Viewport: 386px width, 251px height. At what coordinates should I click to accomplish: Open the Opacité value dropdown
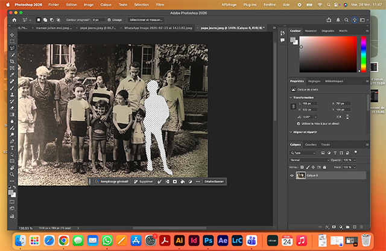pos(355,160)
